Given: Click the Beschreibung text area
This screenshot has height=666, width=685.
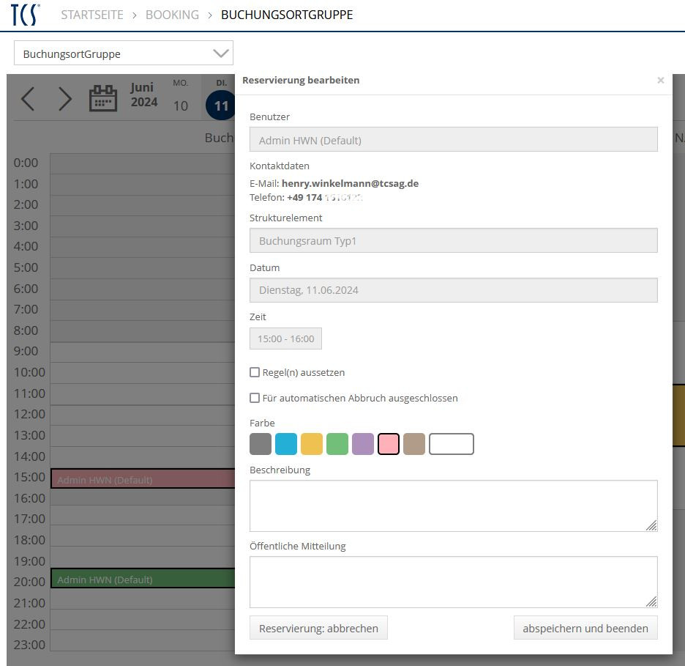Looking at the screenshot, I should [x=453, y=506].
